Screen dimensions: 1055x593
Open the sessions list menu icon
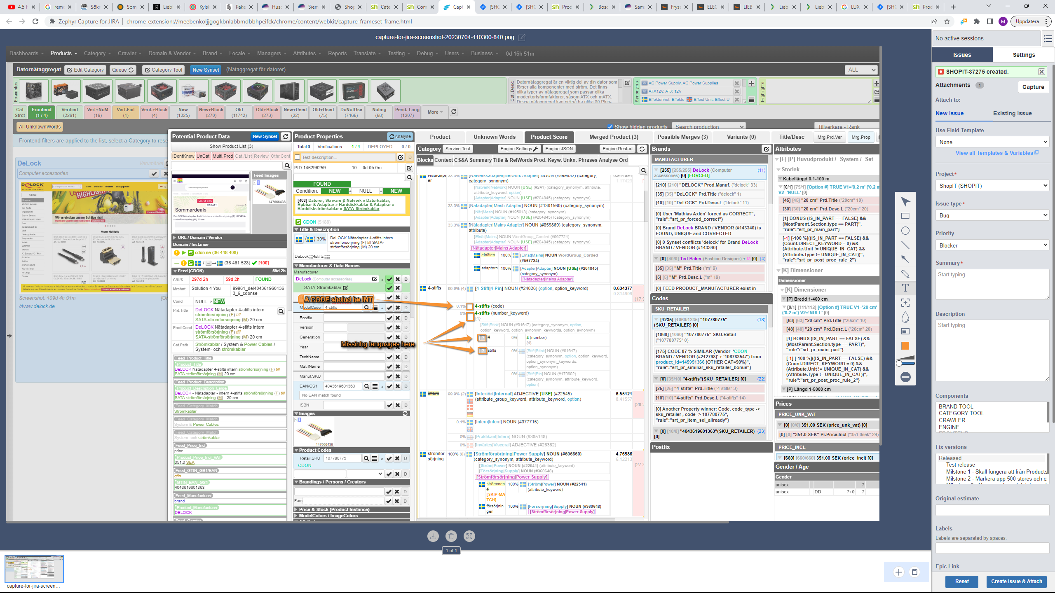click(1048, 39)
